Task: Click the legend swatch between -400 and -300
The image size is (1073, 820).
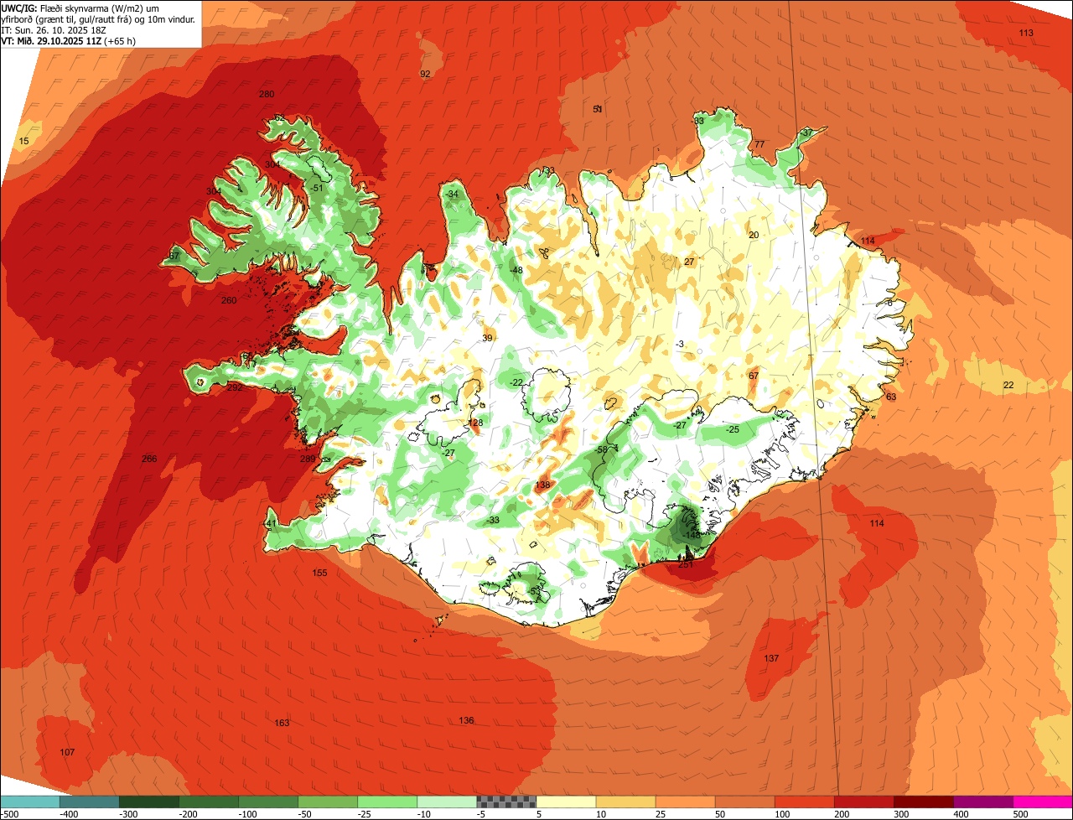Action: click(x=89, y=802)
